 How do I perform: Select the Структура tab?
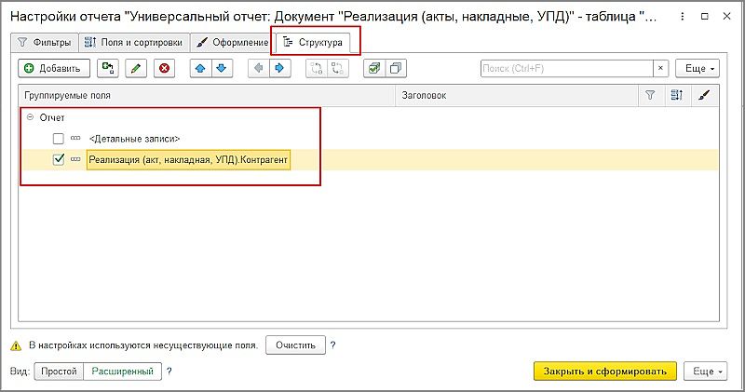click(313, 42)
